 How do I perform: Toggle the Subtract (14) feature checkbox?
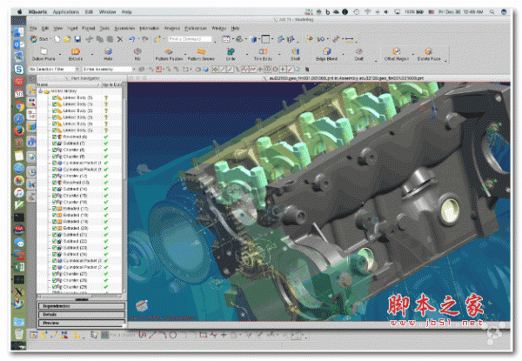(56, 187)
